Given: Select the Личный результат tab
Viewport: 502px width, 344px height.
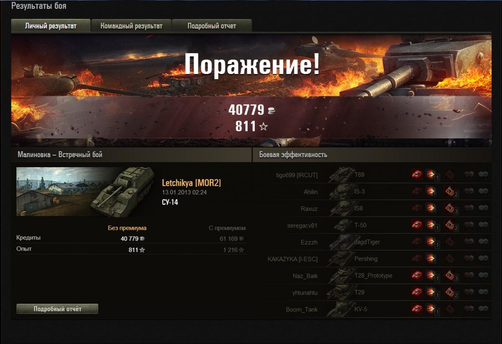Looking at the screenshot, I should tap(51, 26).
